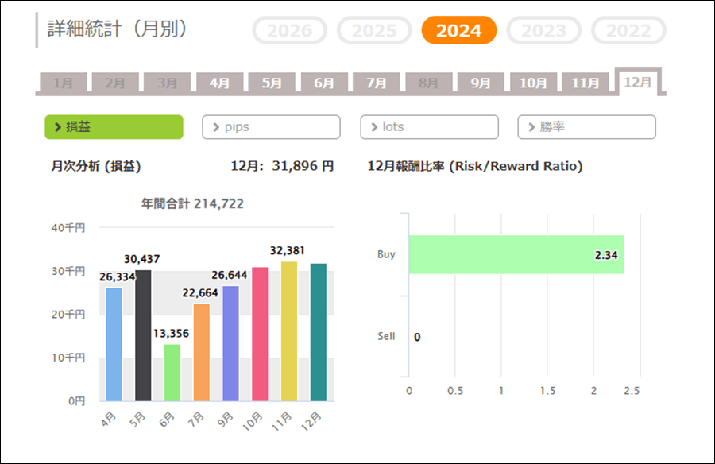The width and height of the screenshot is (715, 464).
Task: Switch the chart to pips
Action: pyautogui.click(x=271, y=127)
